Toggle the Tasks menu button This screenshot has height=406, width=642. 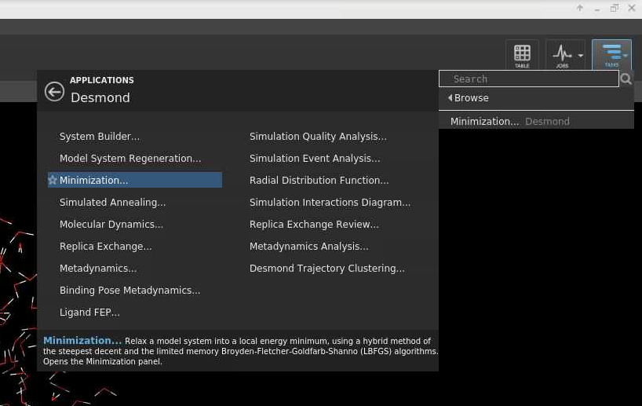tap(611, 55)
